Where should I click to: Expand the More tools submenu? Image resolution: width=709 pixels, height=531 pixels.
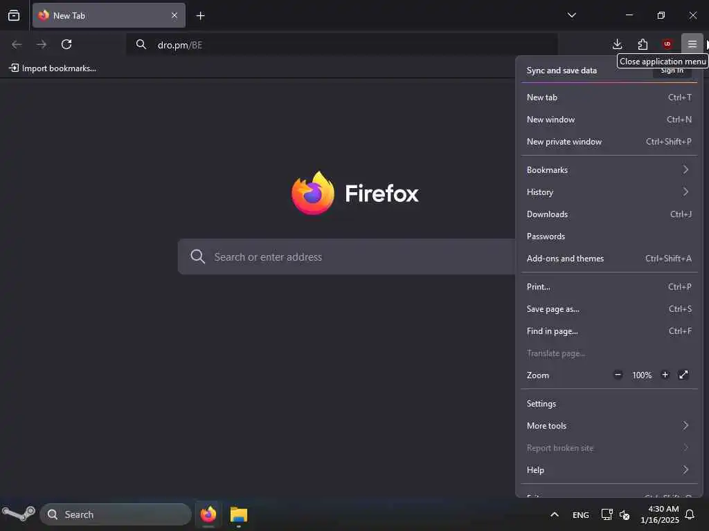(x=609, y=426)
